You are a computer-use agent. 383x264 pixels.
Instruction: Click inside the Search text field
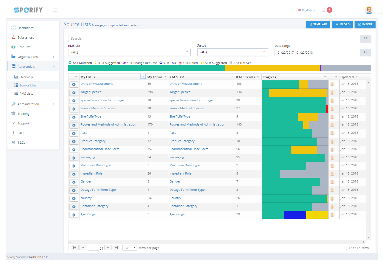tap(193, 38)
